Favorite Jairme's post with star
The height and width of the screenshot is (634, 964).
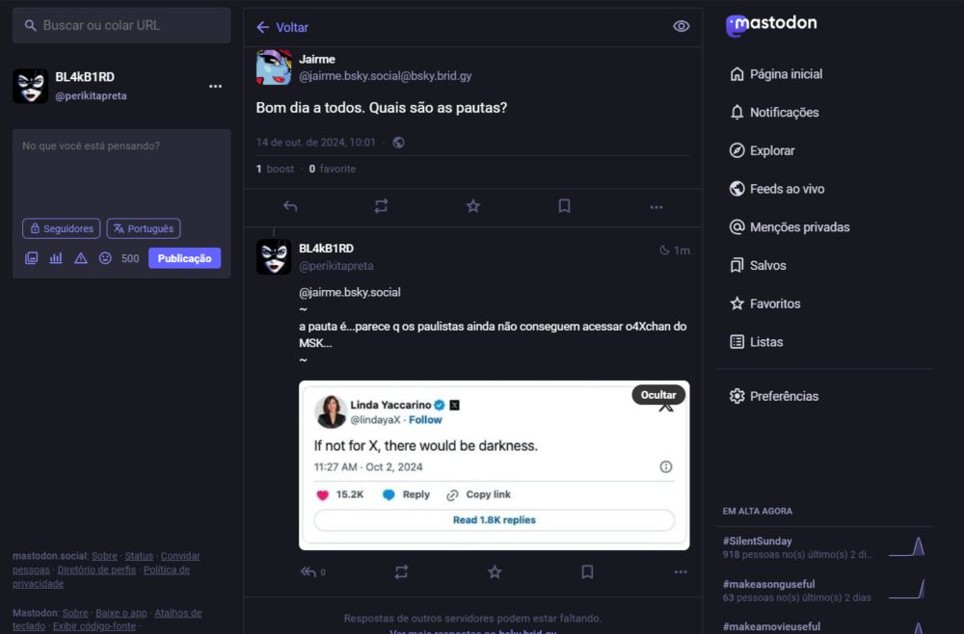click(x=472, y=206)
